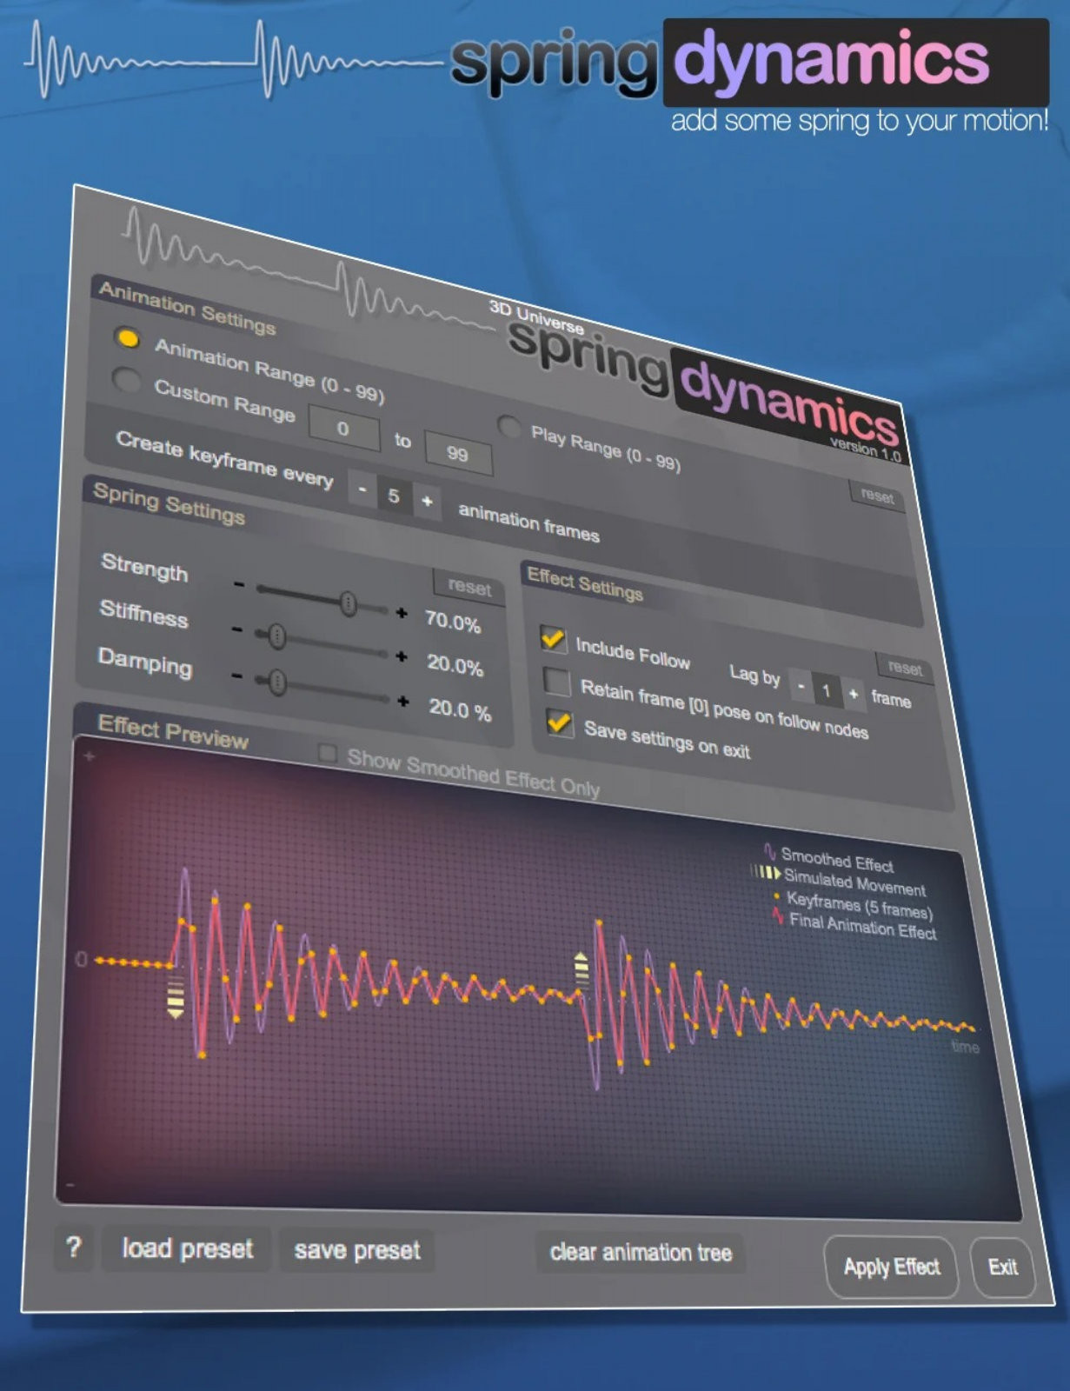This screenshot has height=1391, width=1070.
Task: Click the Simulated Movement legend icon
Action: pyautogui.click(x=766, y=872)
